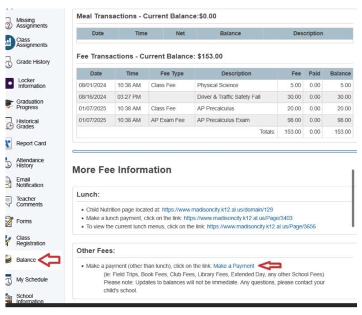Click the School Information building icon

[9, 298]
